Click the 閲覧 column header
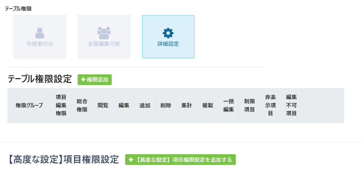362x180 pixels. 103,105
